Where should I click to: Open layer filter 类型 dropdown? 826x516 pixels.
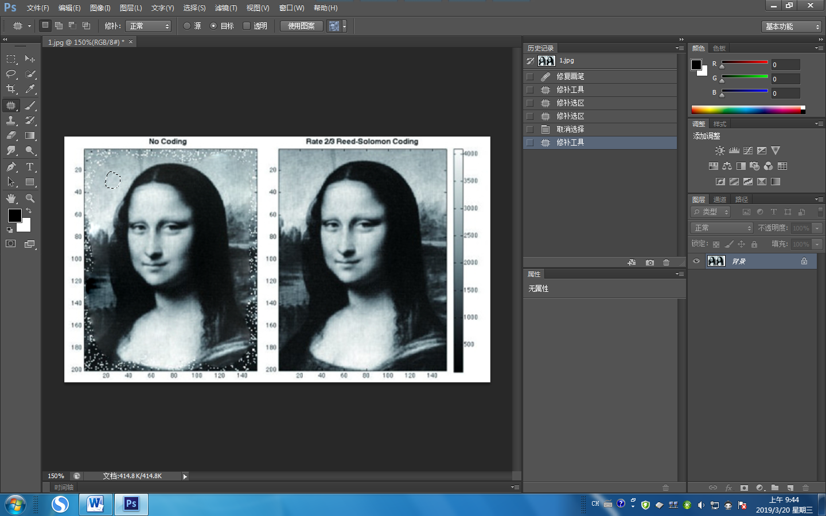[x=711, y=212]
